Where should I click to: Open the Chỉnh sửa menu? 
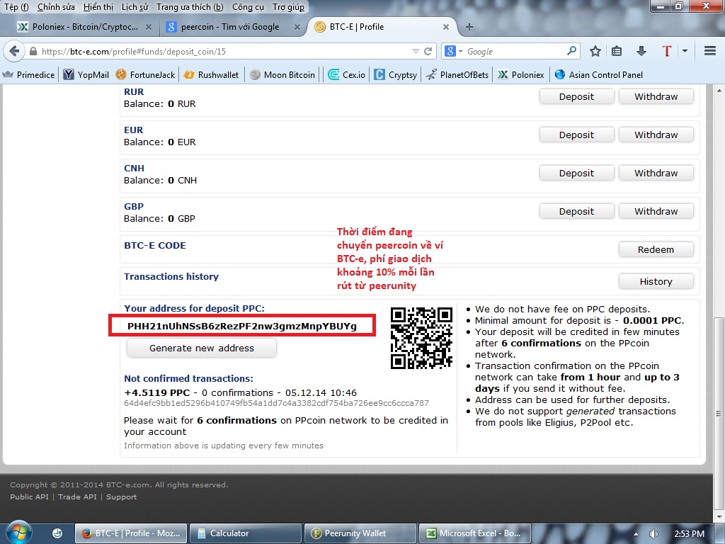tap(56, 7)
